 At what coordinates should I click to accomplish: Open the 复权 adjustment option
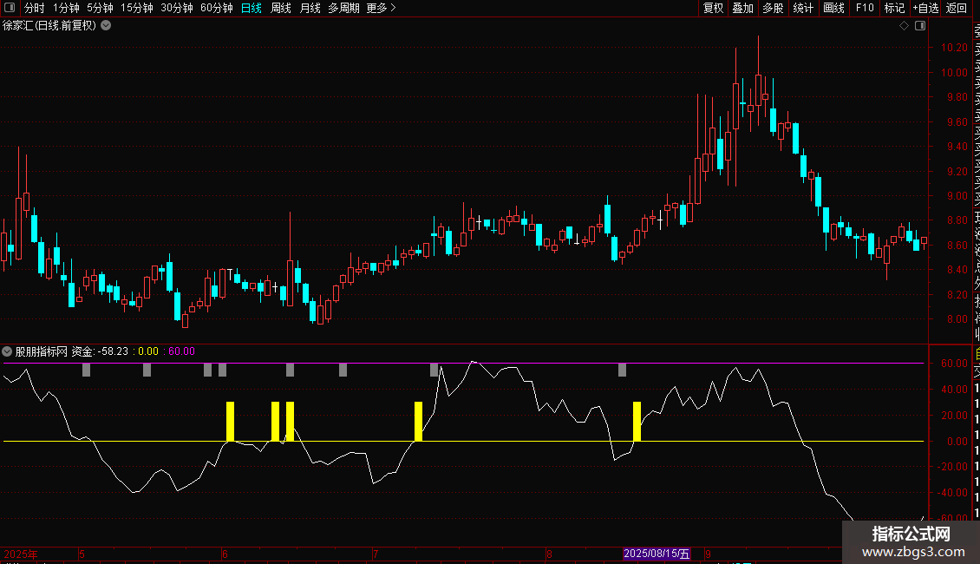pyautogui.click(x=713, y=8)
